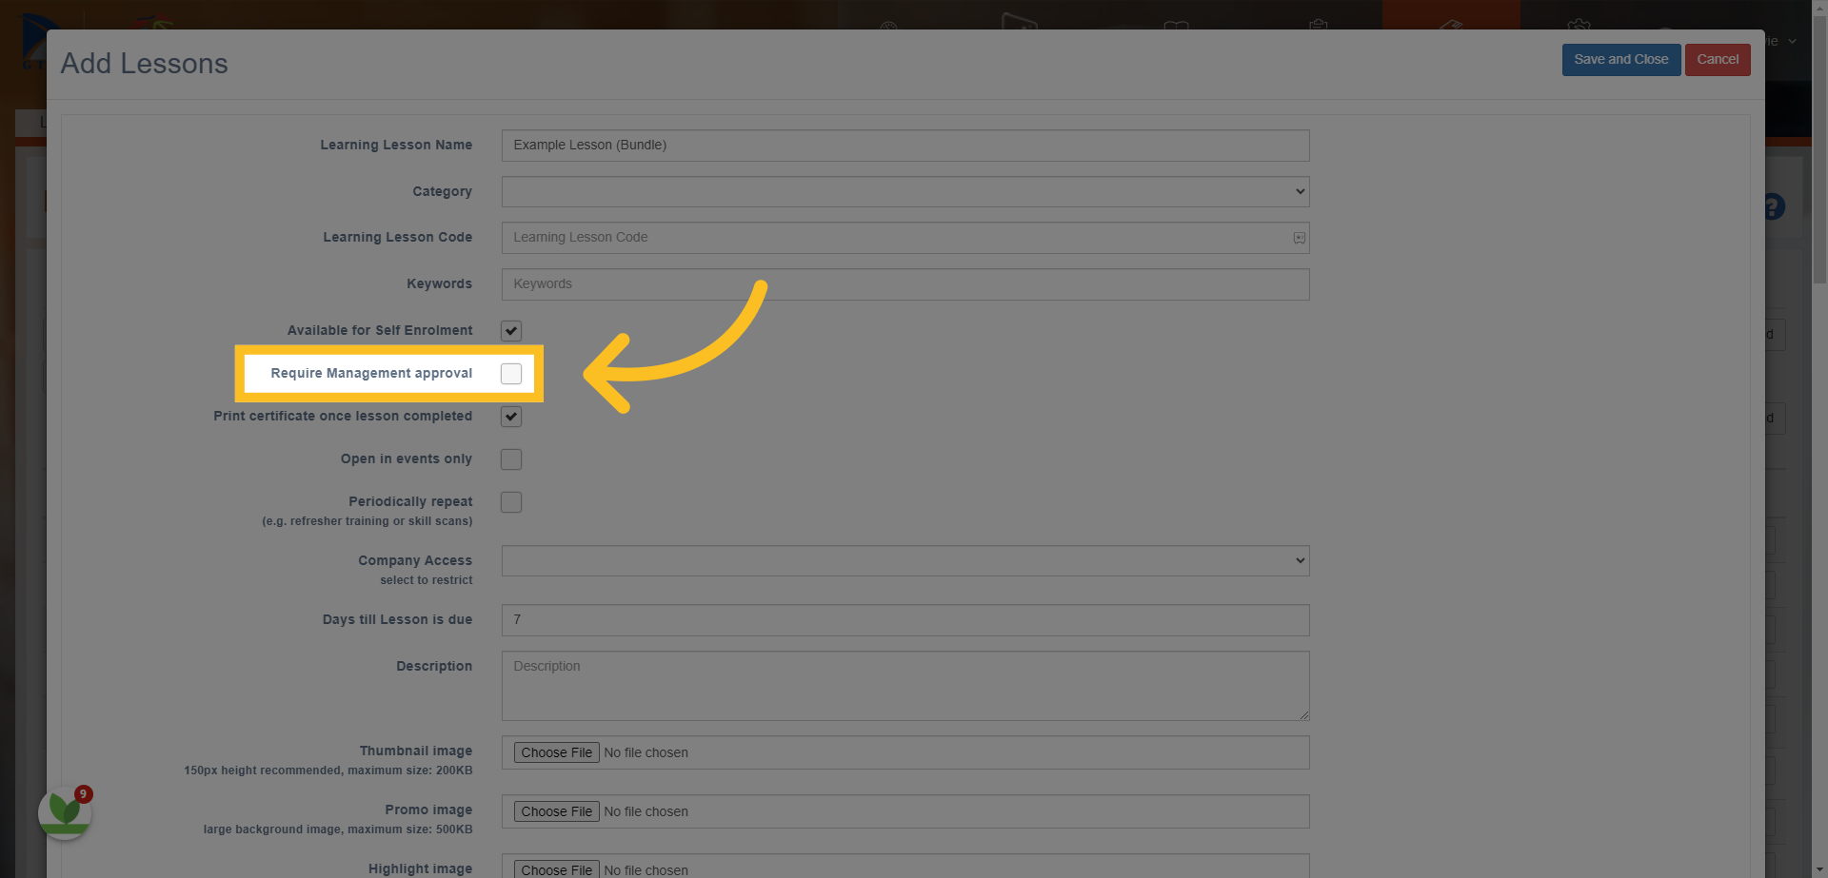This screenshot has height=878, width=1828.
Task: Click the Promo image label
Action: tap(428, 810)
